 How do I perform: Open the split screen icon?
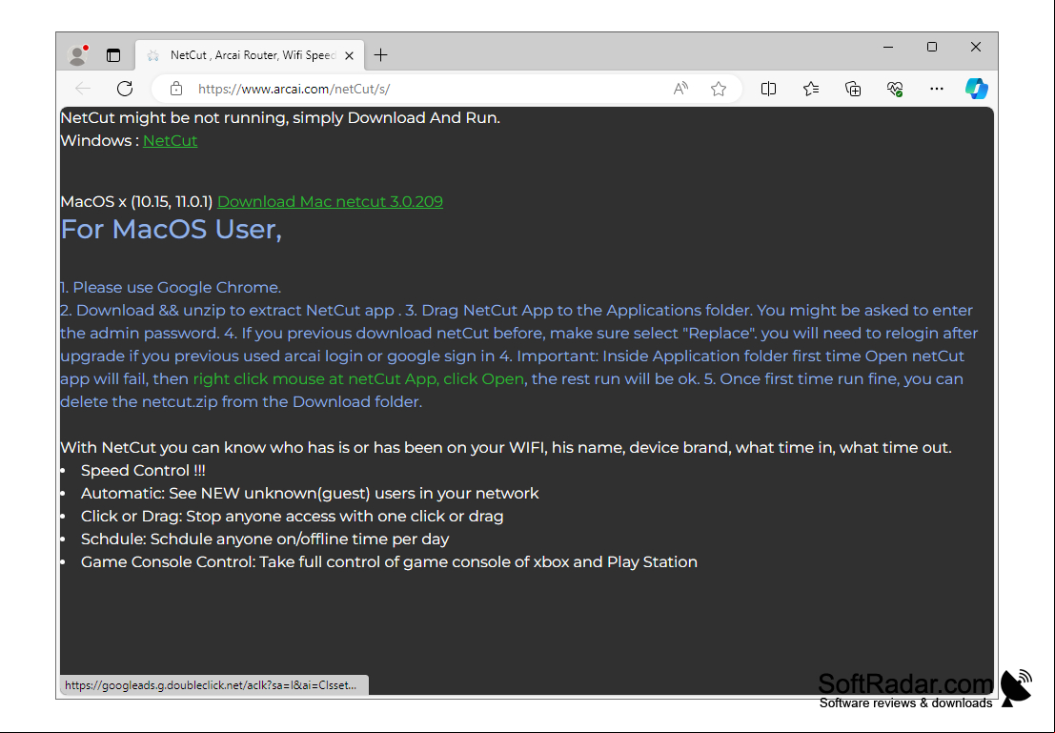(768, 89)
